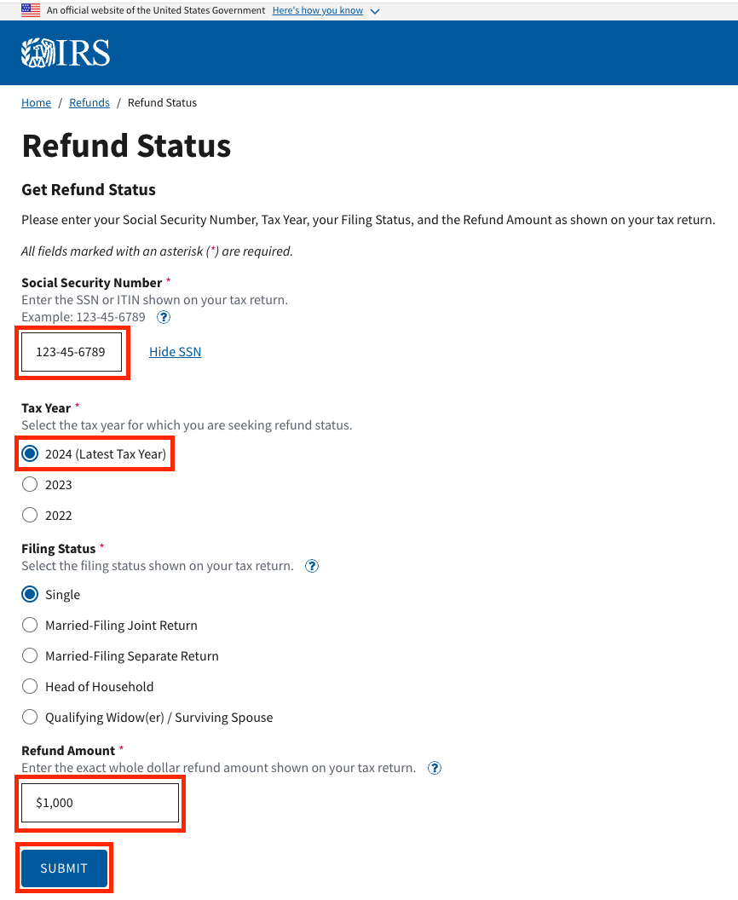Open Filing Status help question icon
Image resolution: width=738 pixels, height=900 pixels.
(x=312, y=566)
